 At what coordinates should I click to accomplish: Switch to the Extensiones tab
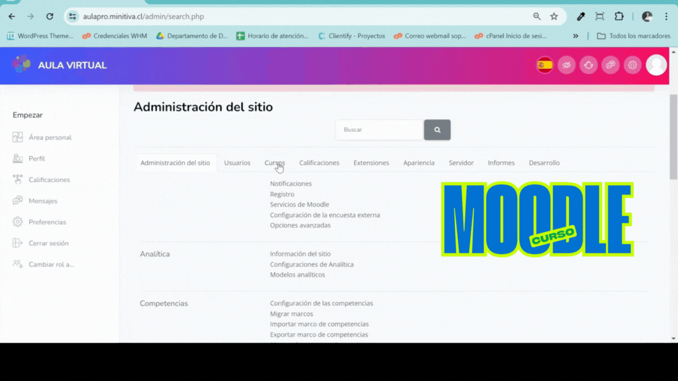coord(371,163)
